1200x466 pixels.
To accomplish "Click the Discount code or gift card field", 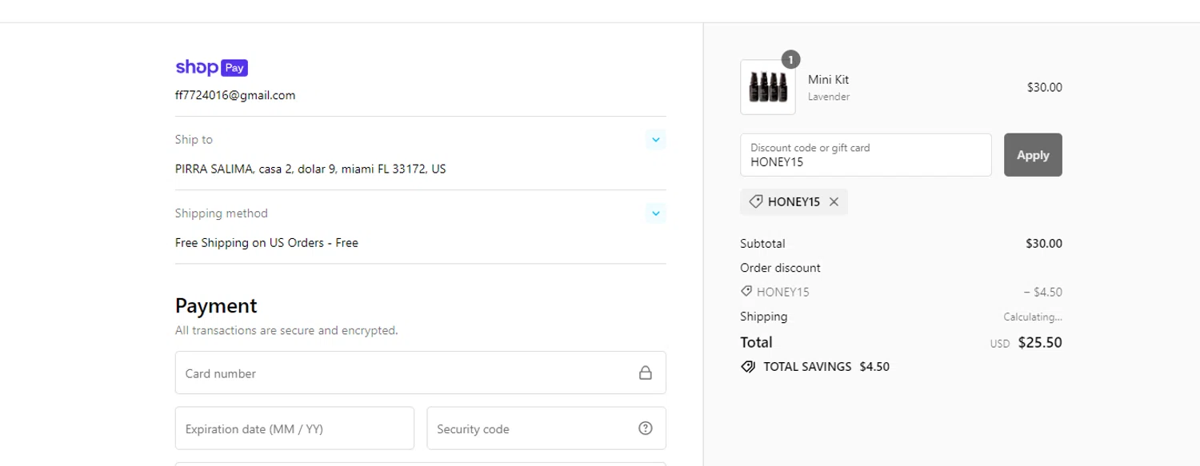I will click(x=866, y=155).
